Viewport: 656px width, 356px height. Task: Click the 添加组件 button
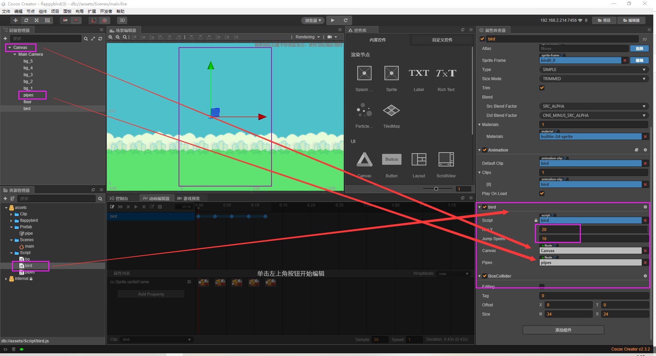click(x=563, y=330)
